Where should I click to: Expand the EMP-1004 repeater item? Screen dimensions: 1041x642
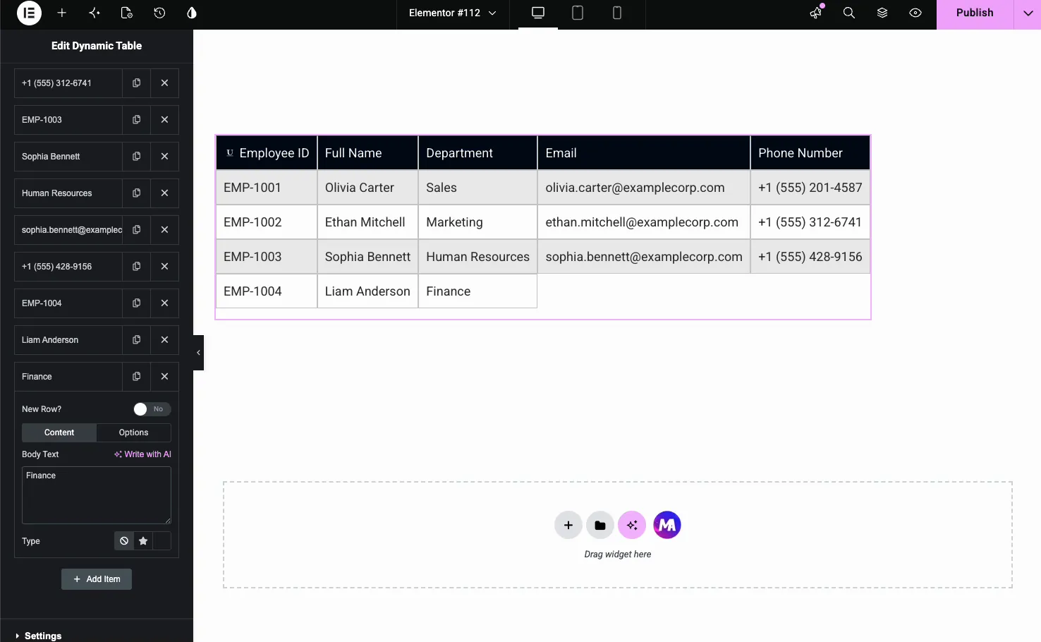coord(68,303)
